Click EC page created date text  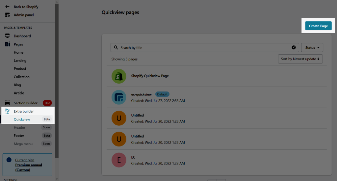click(x=158, y=163)
